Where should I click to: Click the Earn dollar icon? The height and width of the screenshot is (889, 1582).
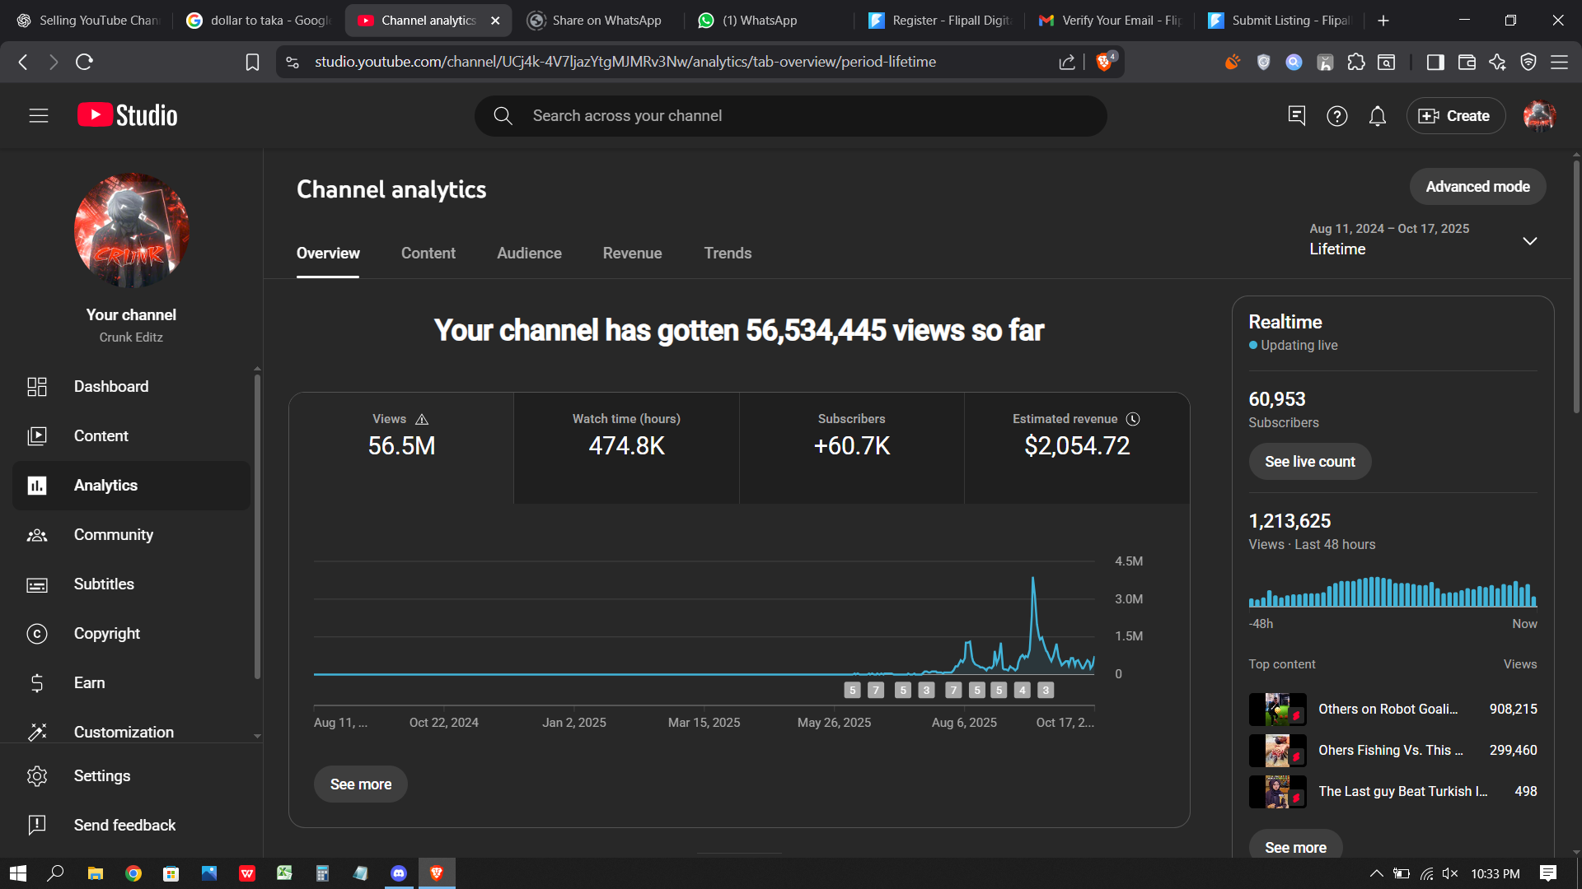tap(37, 683)
